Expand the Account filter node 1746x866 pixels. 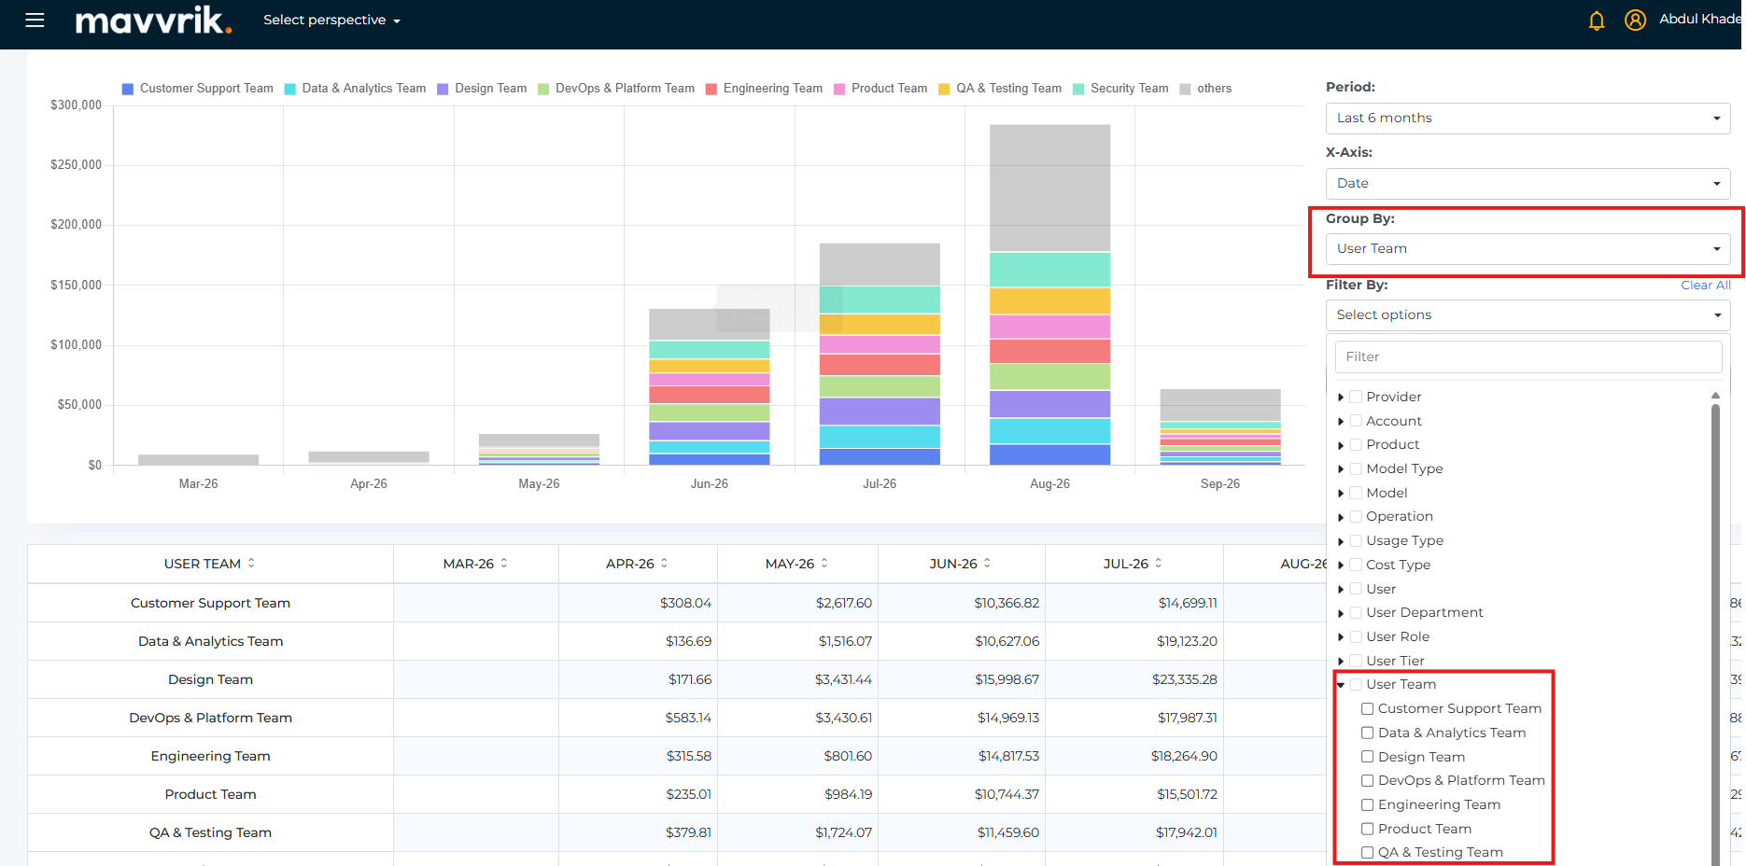(x=1341, y=422)
